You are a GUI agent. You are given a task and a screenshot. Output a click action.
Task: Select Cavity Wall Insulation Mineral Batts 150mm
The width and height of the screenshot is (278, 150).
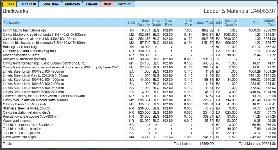click(x=36, y=100)
